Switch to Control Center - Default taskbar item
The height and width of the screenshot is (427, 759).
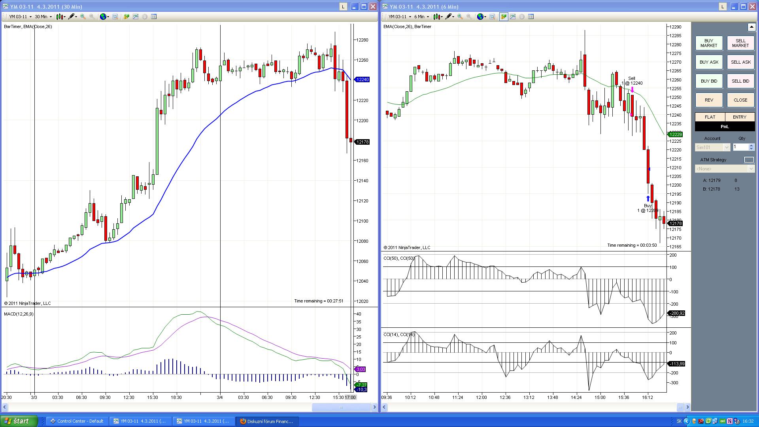point(77,421)
